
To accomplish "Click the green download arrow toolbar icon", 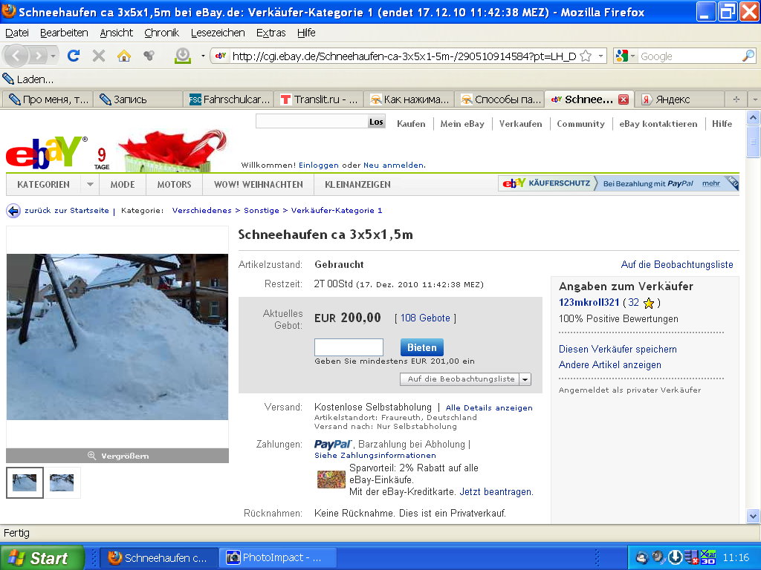I will (x=182, y=56).
